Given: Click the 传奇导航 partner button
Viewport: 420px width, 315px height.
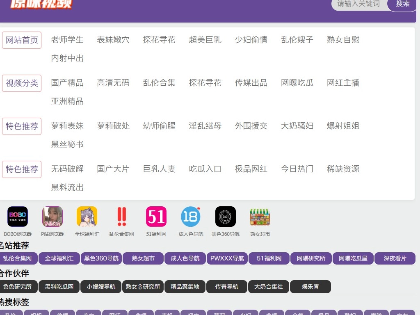Looking at the screenshot, I should pos(227,287).
